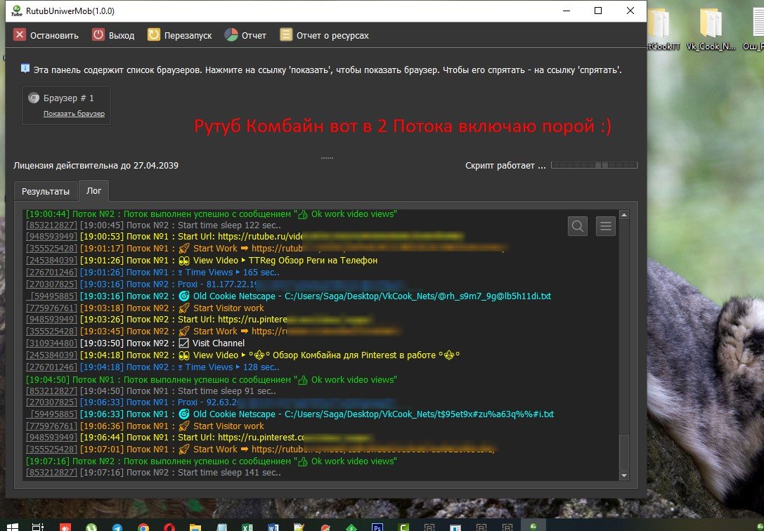764x531 pixels.
Task: Open the log hamburger menu icon
Action: click(x=606, y=225)
